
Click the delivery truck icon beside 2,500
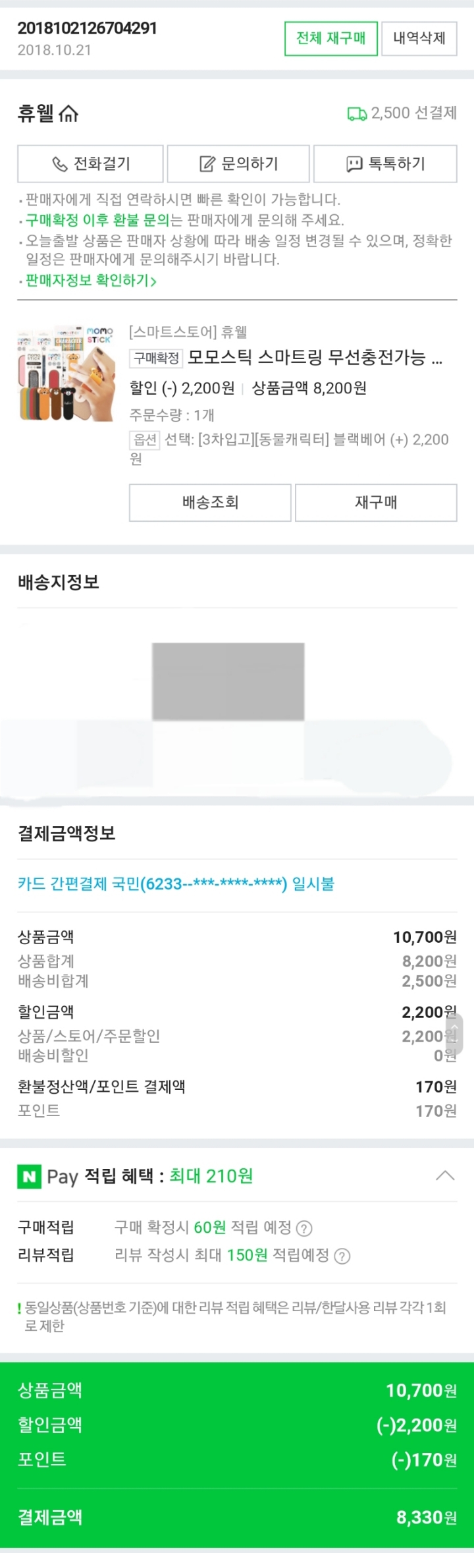357,114
